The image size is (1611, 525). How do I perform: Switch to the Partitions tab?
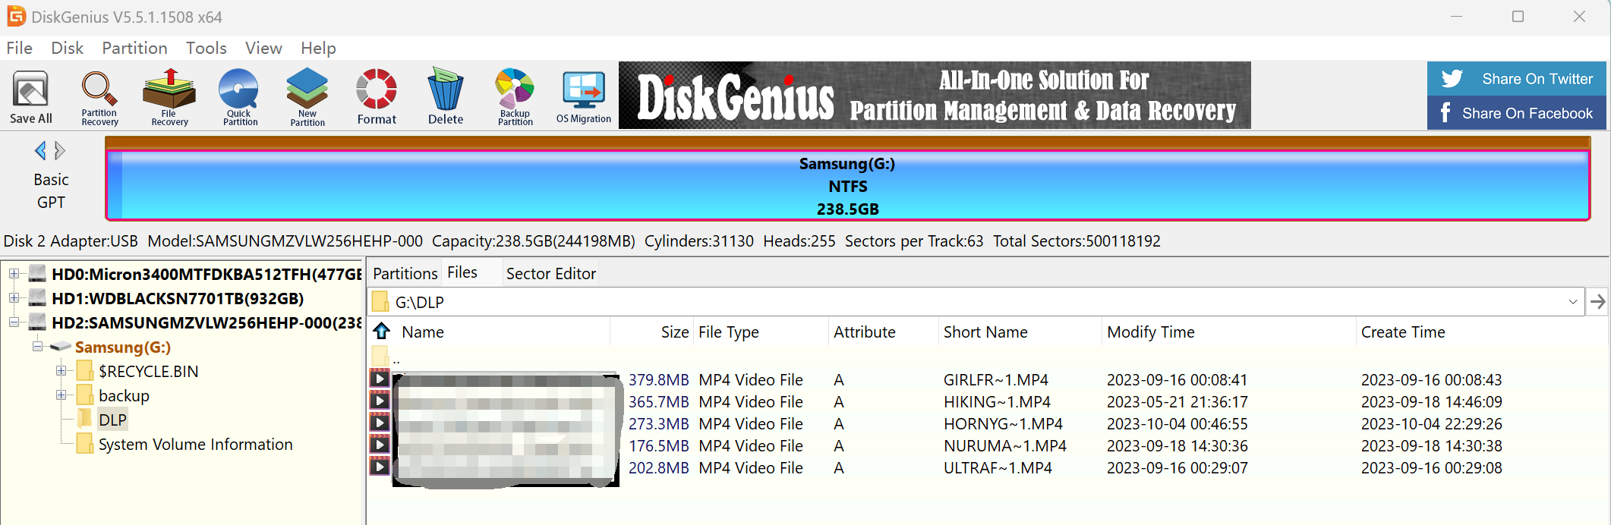click(405, 273)
